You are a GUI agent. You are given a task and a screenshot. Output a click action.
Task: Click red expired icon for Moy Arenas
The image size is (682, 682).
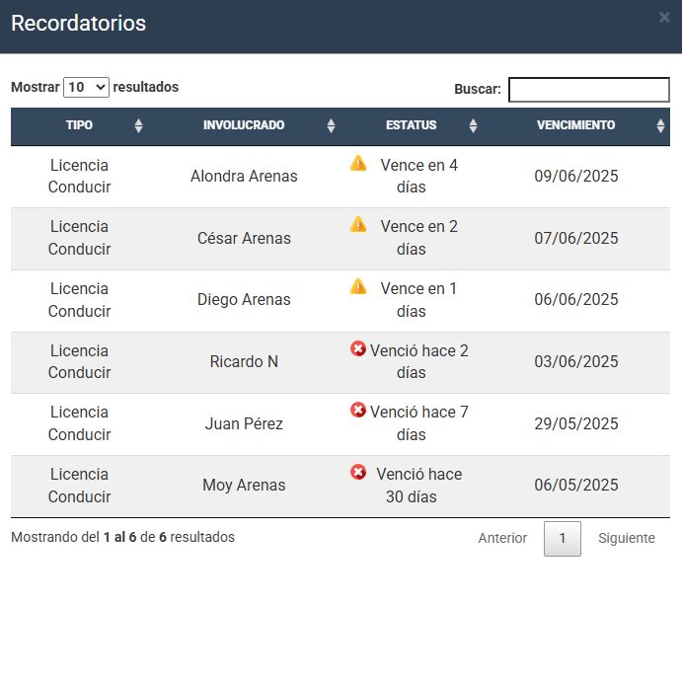pos(358,472)
